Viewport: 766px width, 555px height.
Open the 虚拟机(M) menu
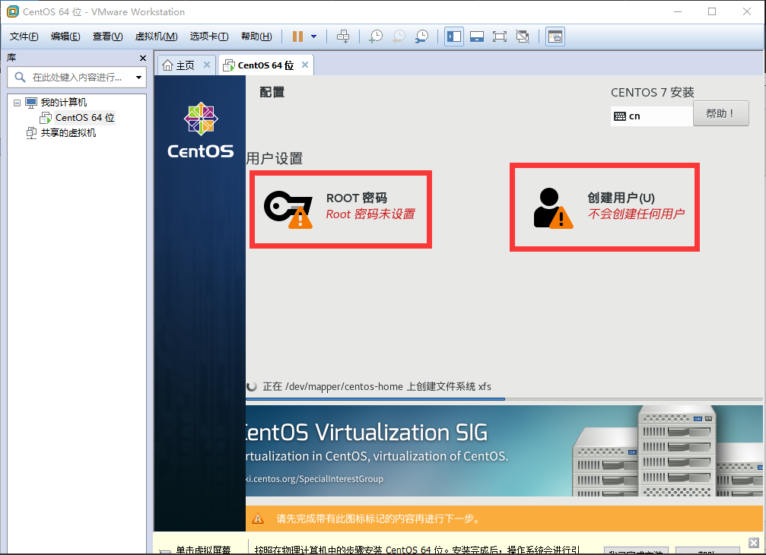[x=156, y=36]
